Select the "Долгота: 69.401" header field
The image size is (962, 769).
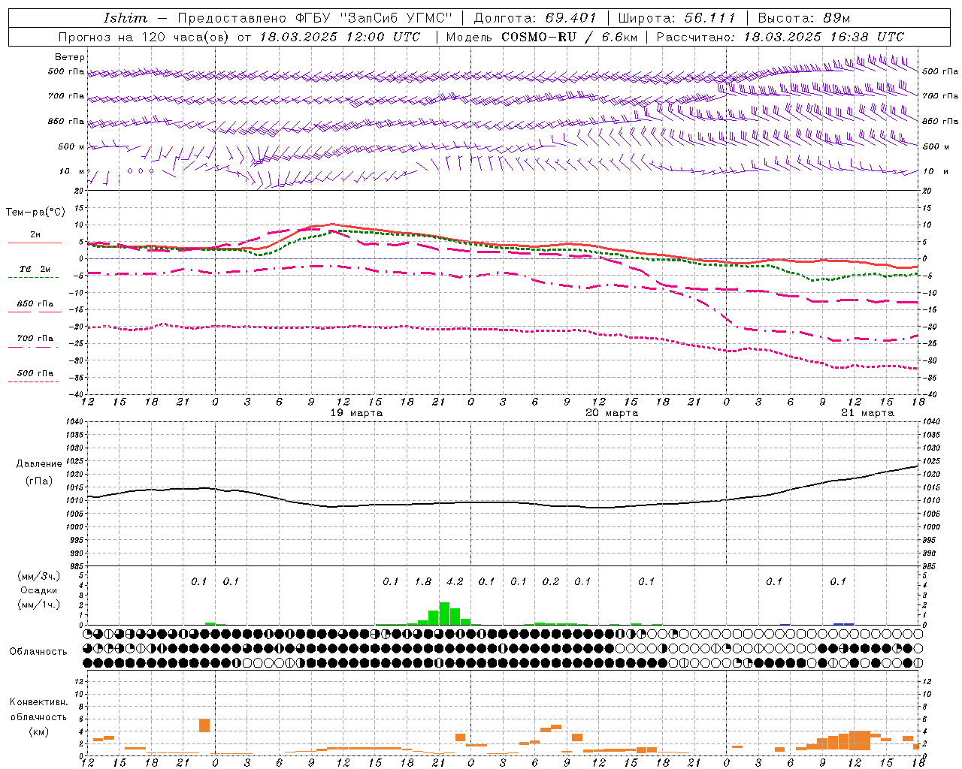pos(535,18)
